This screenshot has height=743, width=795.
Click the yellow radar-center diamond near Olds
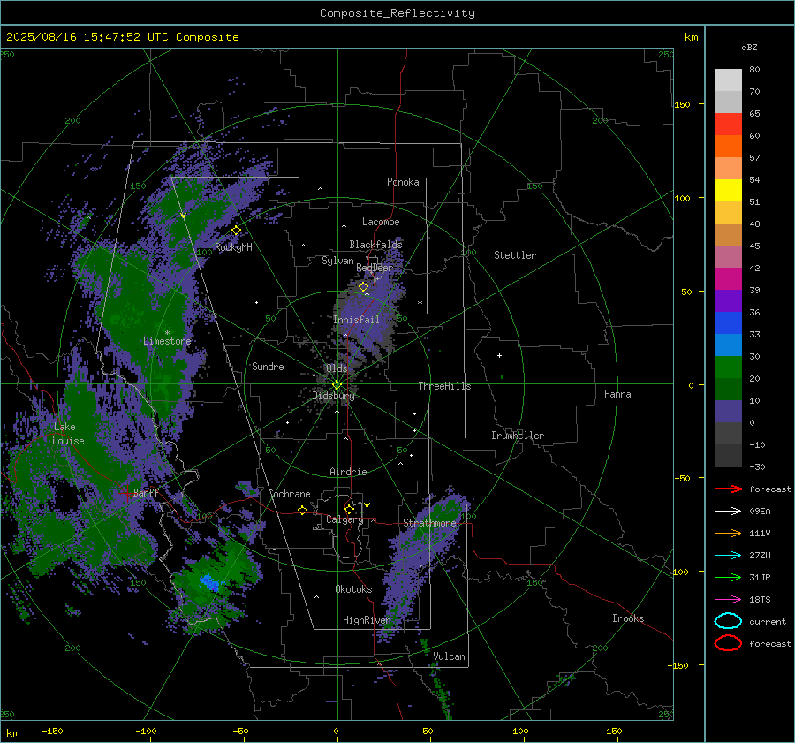(x=337, y=385)
